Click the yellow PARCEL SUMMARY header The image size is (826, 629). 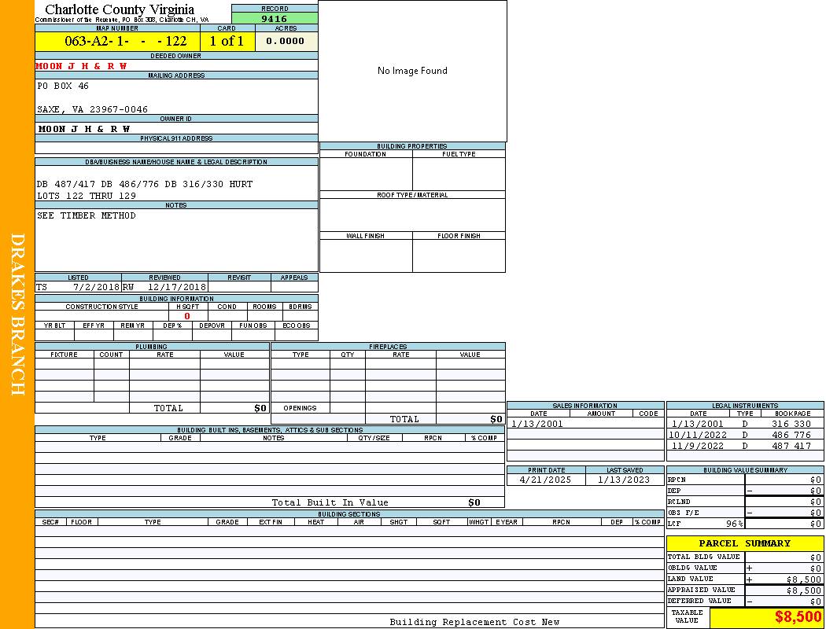click(x=744, y=543)
